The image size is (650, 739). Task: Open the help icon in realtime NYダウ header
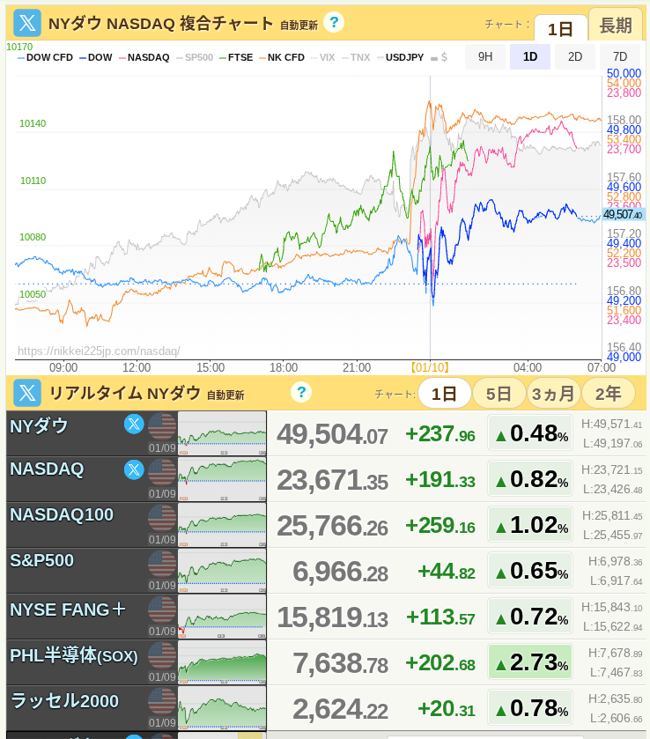[x=301, y=392]
